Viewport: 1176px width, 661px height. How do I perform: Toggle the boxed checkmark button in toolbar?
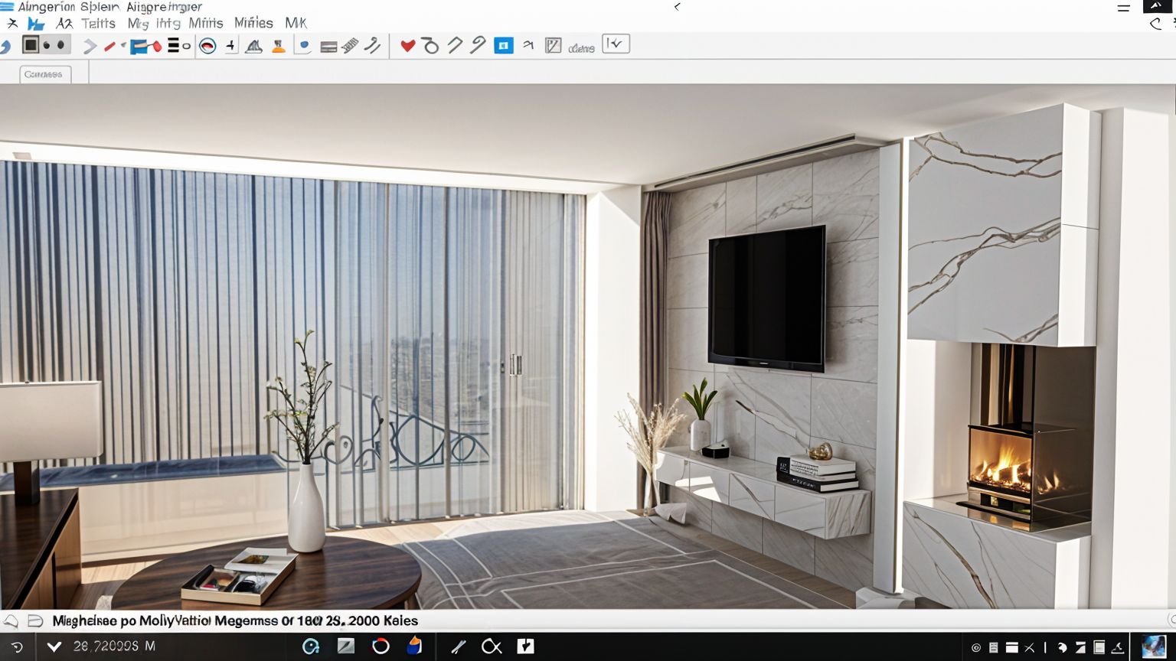(x=616, y=44)
